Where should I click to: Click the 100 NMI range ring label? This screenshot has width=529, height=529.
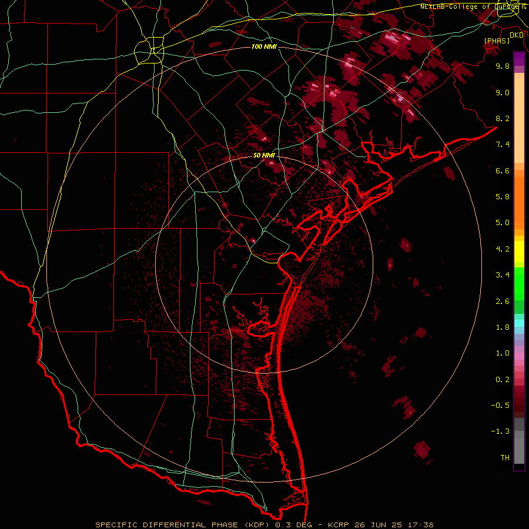264,46
